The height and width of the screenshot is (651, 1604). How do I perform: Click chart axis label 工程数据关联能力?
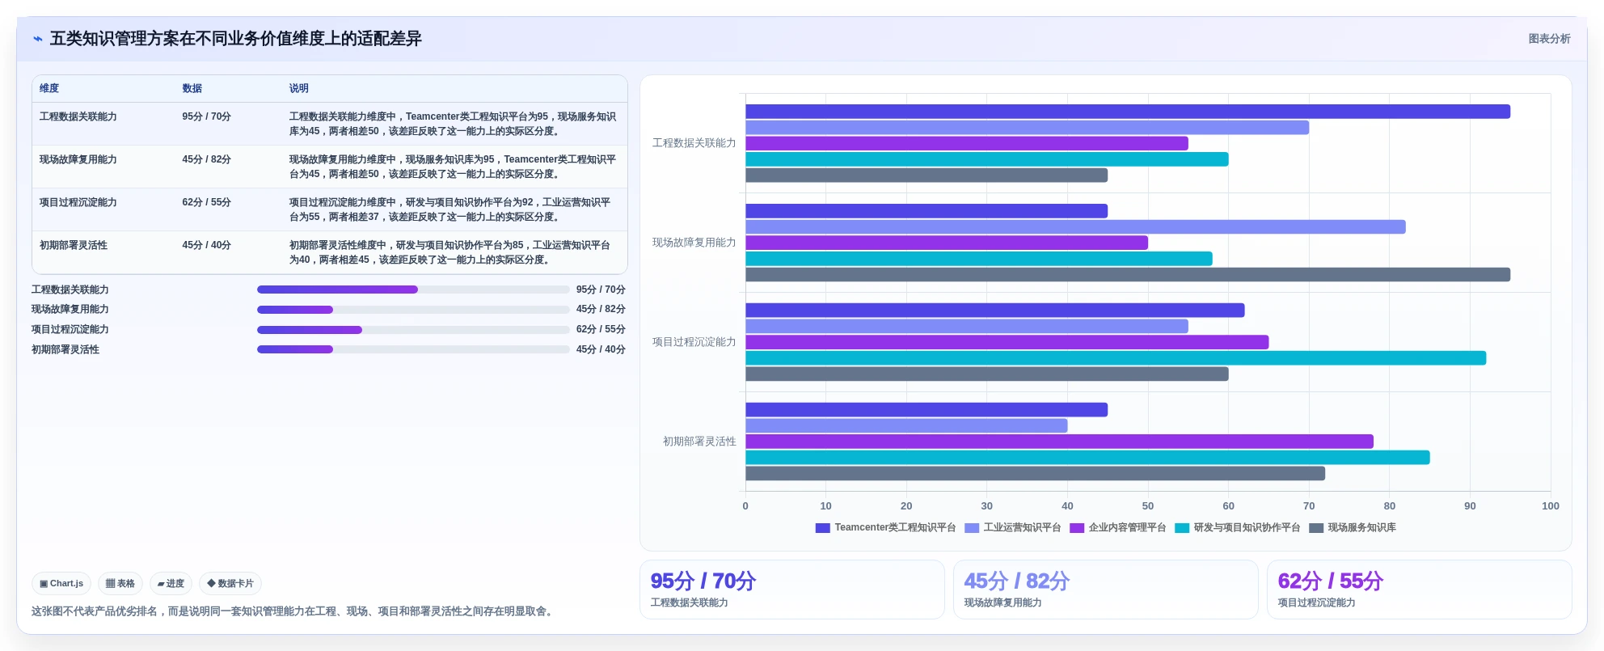(694, 143)
